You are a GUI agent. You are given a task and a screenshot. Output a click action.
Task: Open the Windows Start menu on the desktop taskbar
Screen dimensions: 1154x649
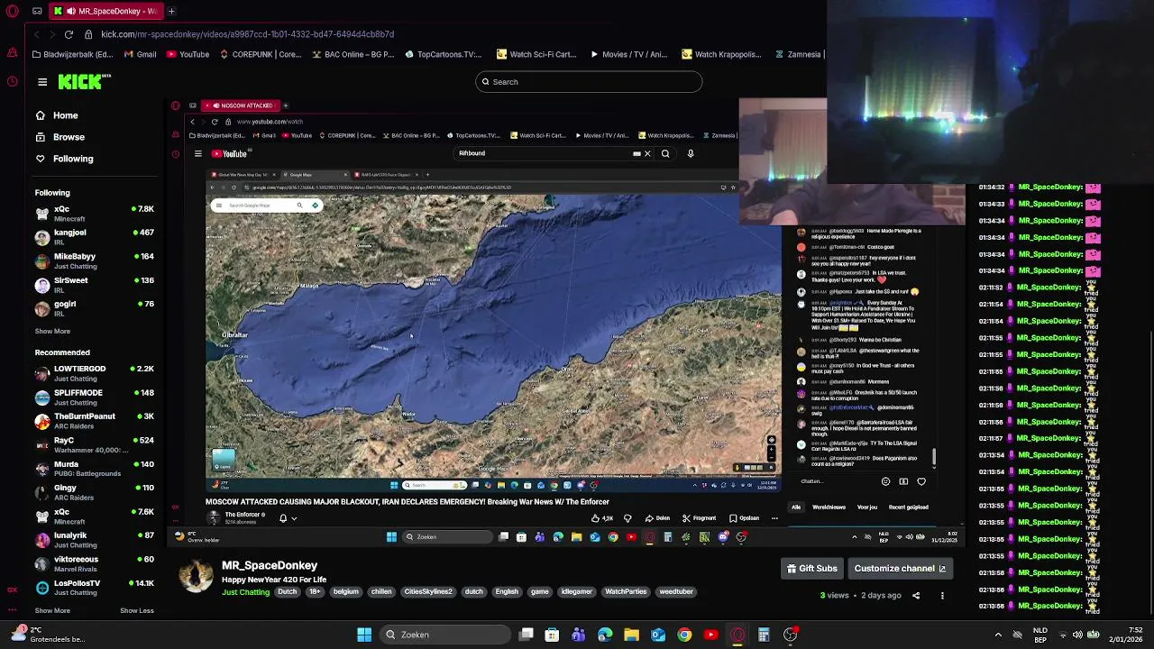coord(364,635)
